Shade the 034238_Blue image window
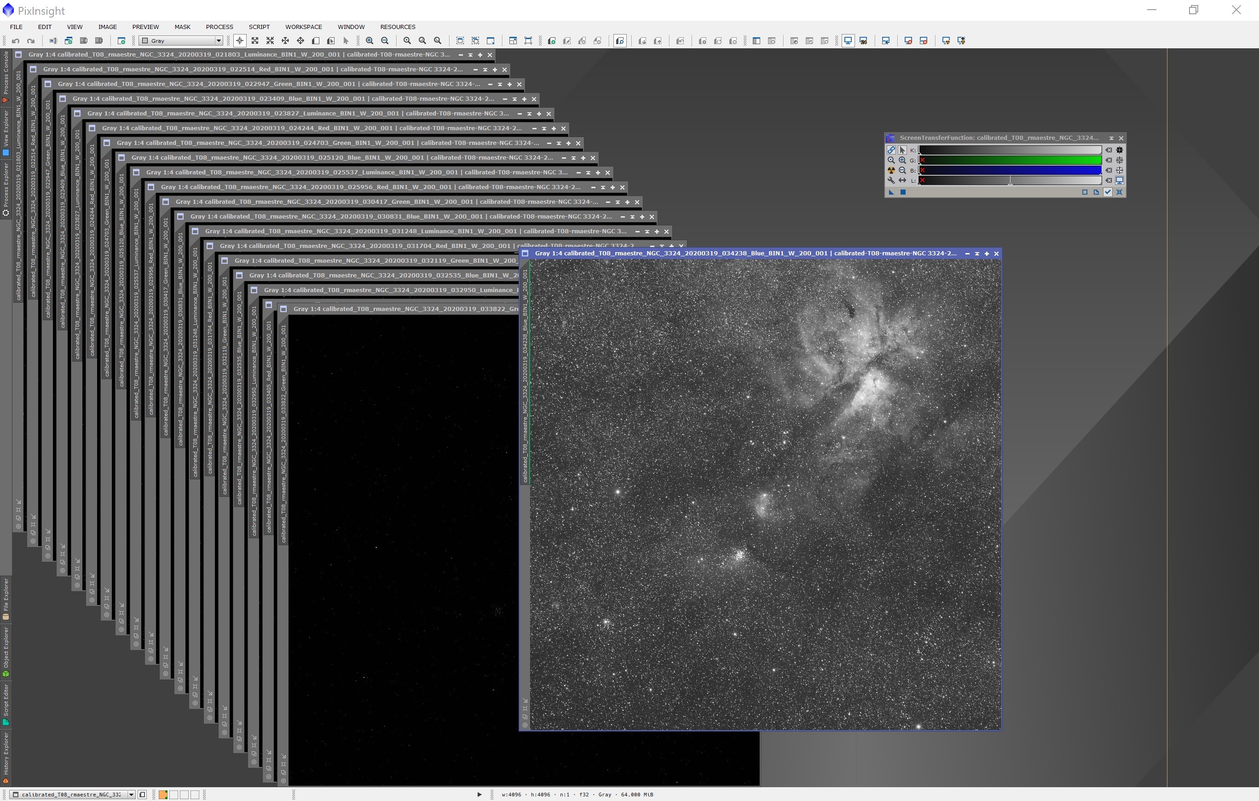1259x801 pixels. [x=976, y=254]
